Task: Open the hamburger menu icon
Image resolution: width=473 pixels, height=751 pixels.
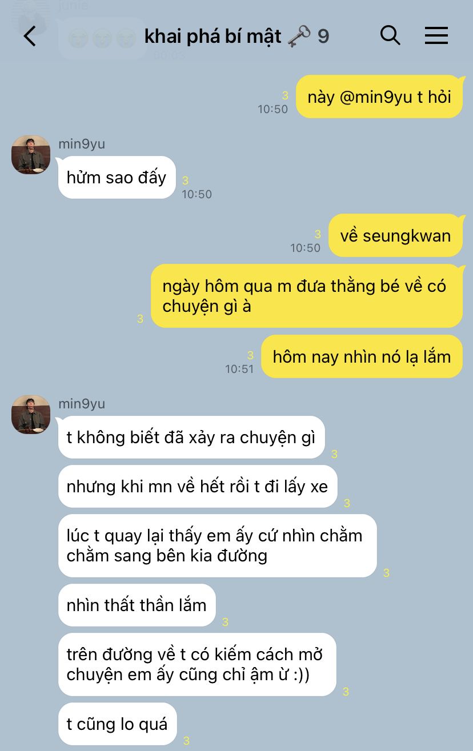Action: tap(436, 36)
